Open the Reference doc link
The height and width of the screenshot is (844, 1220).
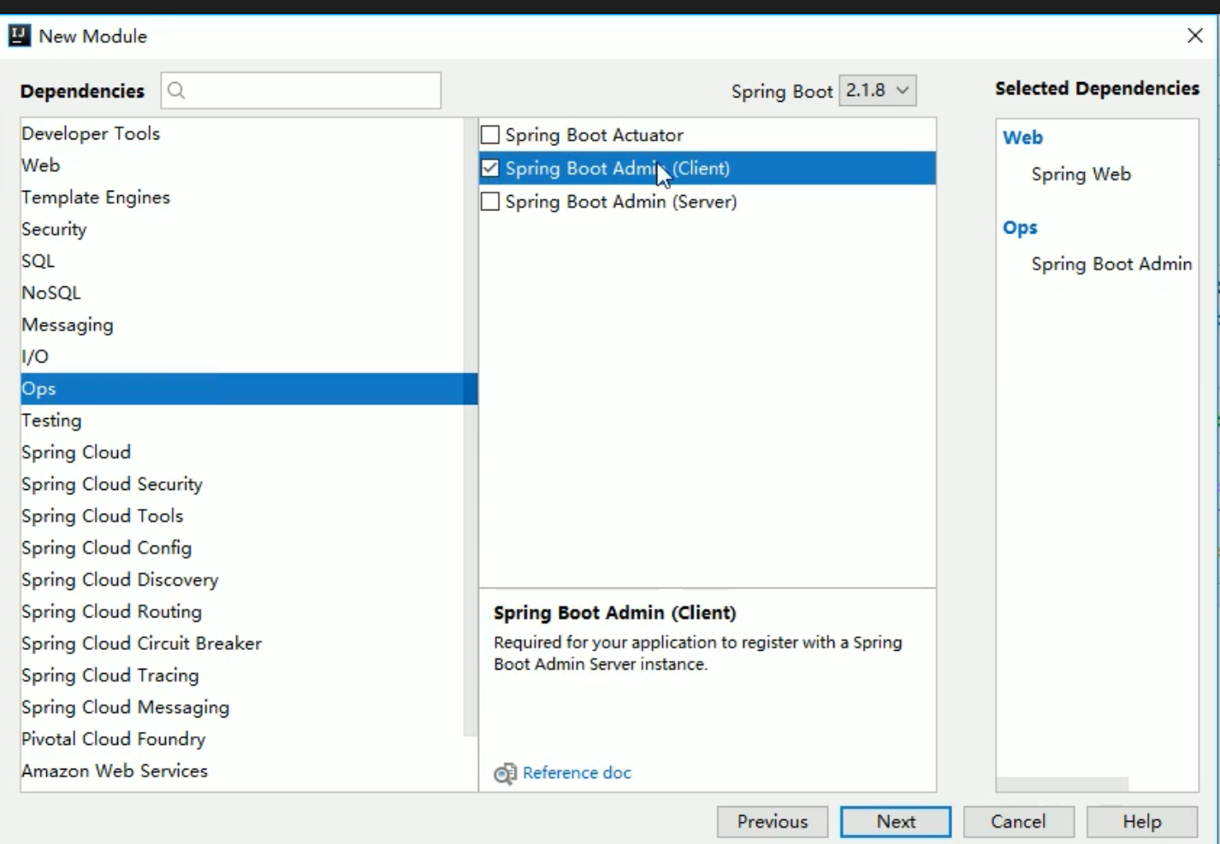[577, 773]
